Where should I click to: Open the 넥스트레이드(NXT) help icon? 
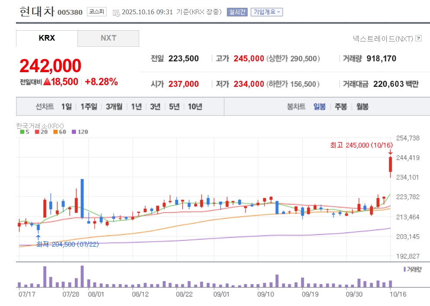click(x=418, y=38)
